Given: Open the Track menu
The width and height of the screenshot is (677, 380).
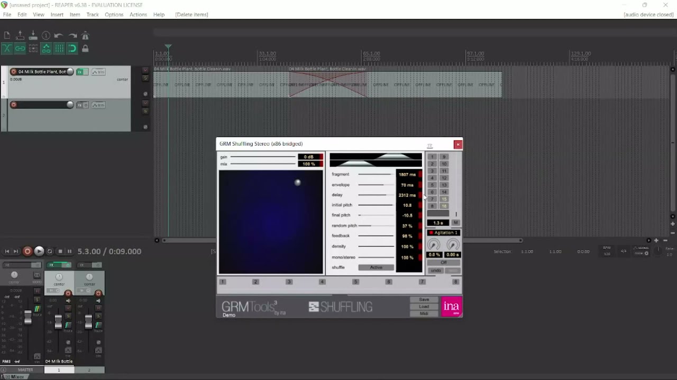Looking at the screenshot, I should tap(93, 15).
